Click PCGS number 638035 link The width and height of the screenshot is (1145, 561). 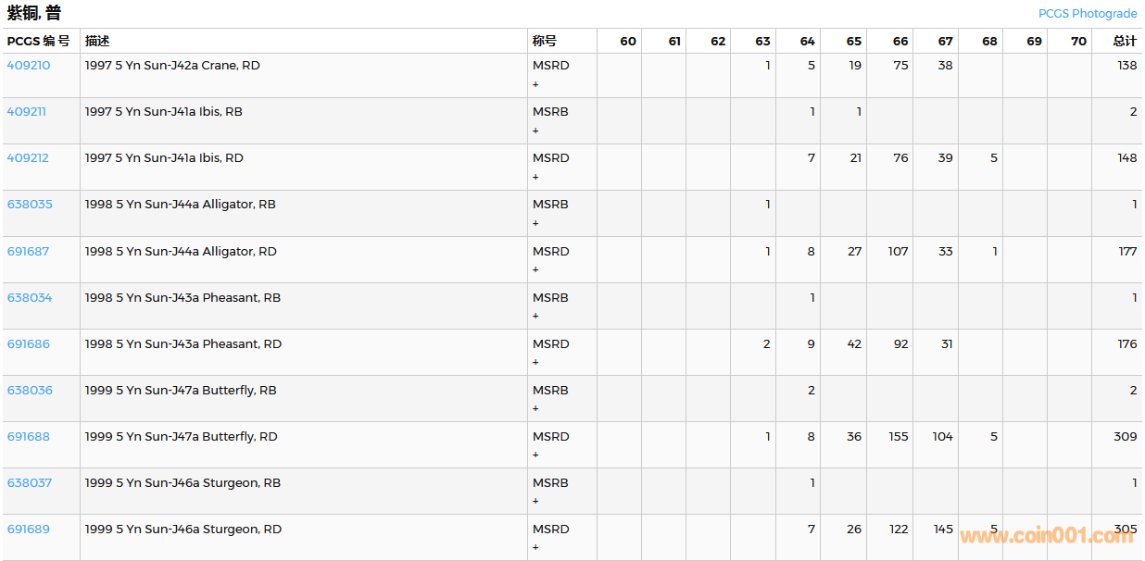[30, 205]
